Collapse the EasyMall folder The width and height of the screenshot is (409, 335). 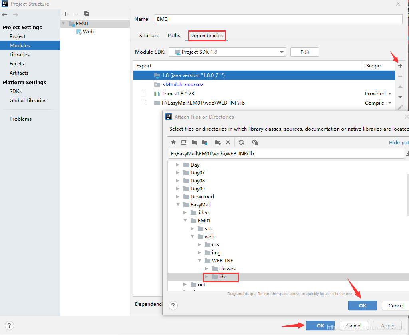178,205
